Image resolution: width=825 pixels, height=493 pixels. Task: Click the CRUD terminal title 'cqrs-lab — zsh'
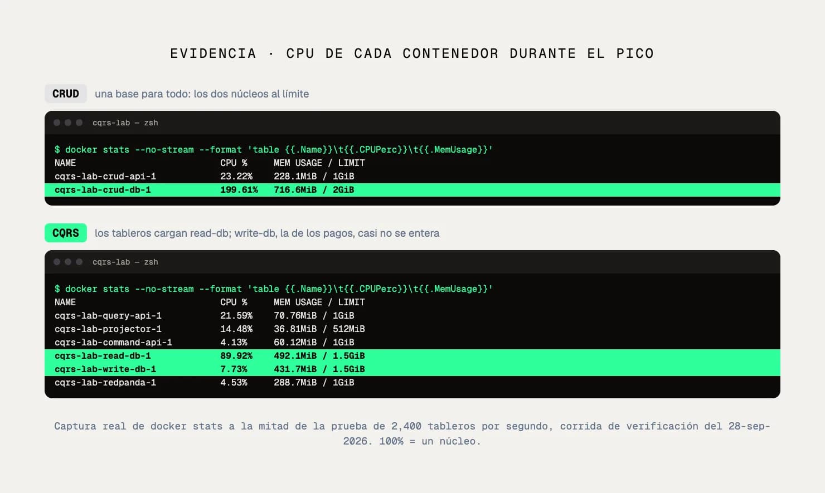tap(125, 123)
